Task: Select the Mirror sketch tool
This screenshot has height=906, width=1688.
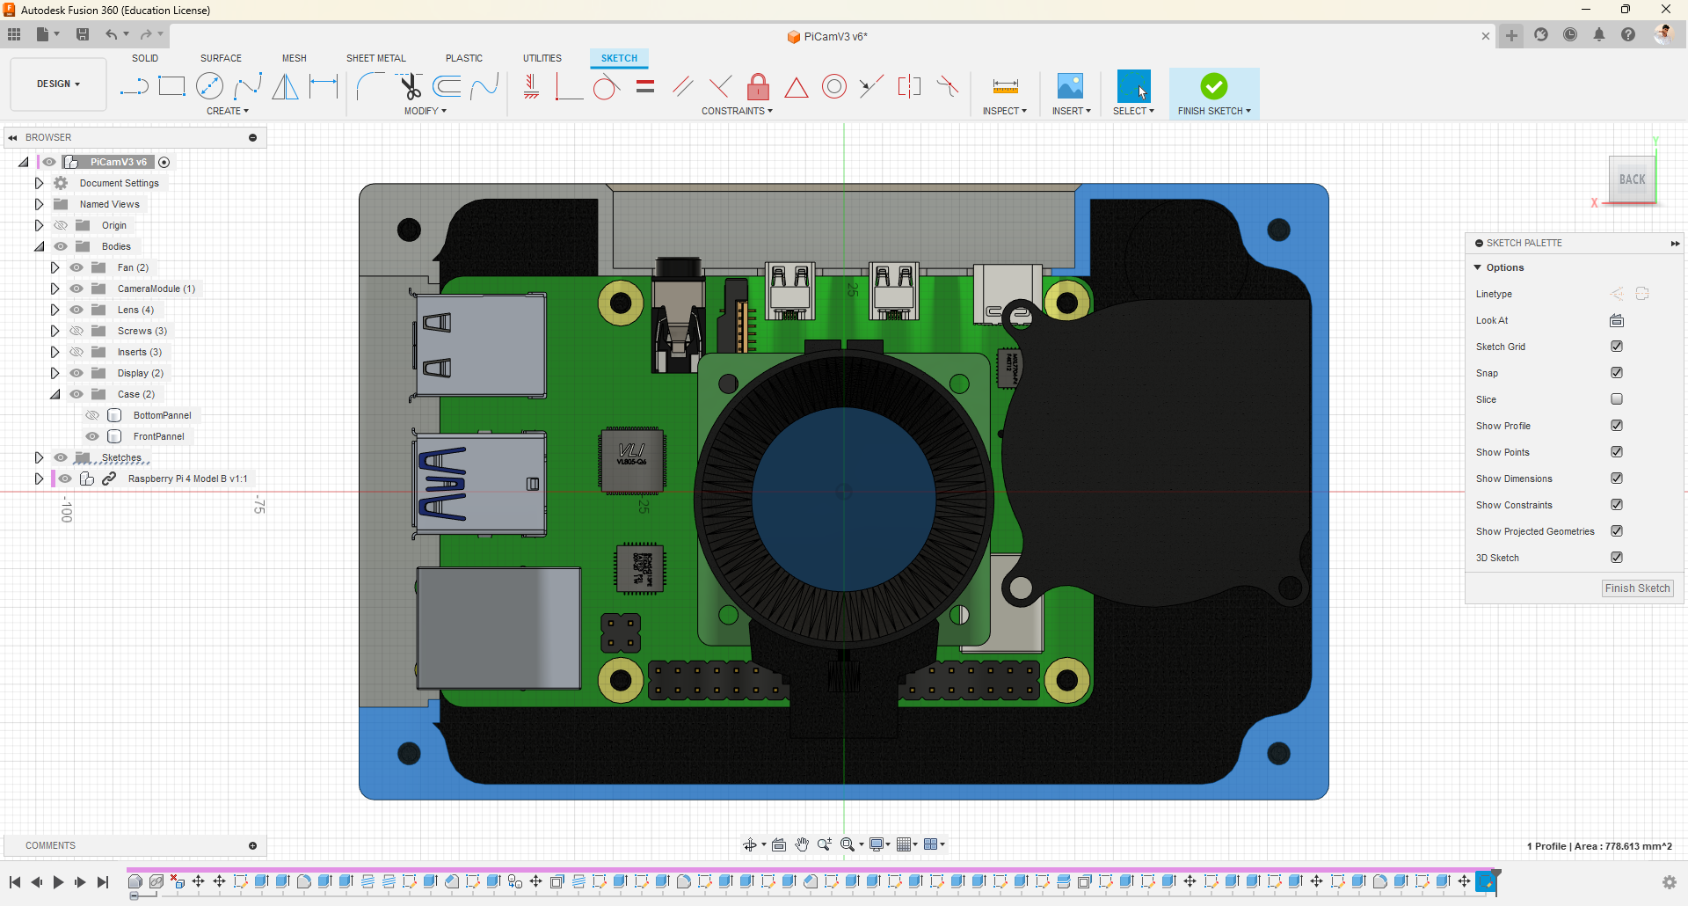Action: pos(285,86)
